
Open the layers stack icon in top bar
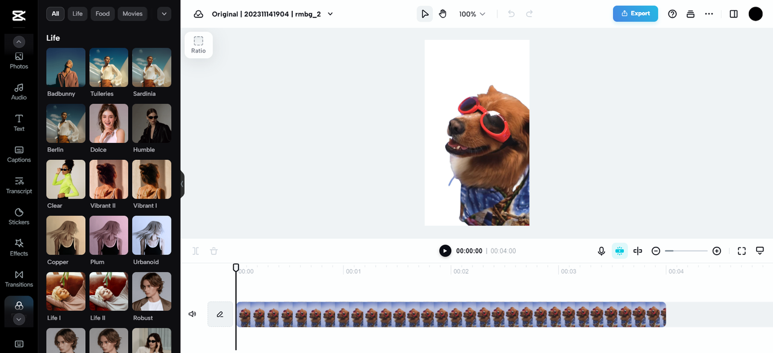pyautogui.click(x=690, y=14)
